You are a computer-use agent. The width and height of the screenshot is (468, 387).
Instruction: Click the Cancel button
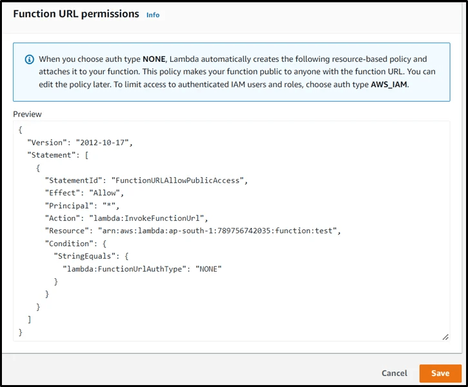[395, 373]
